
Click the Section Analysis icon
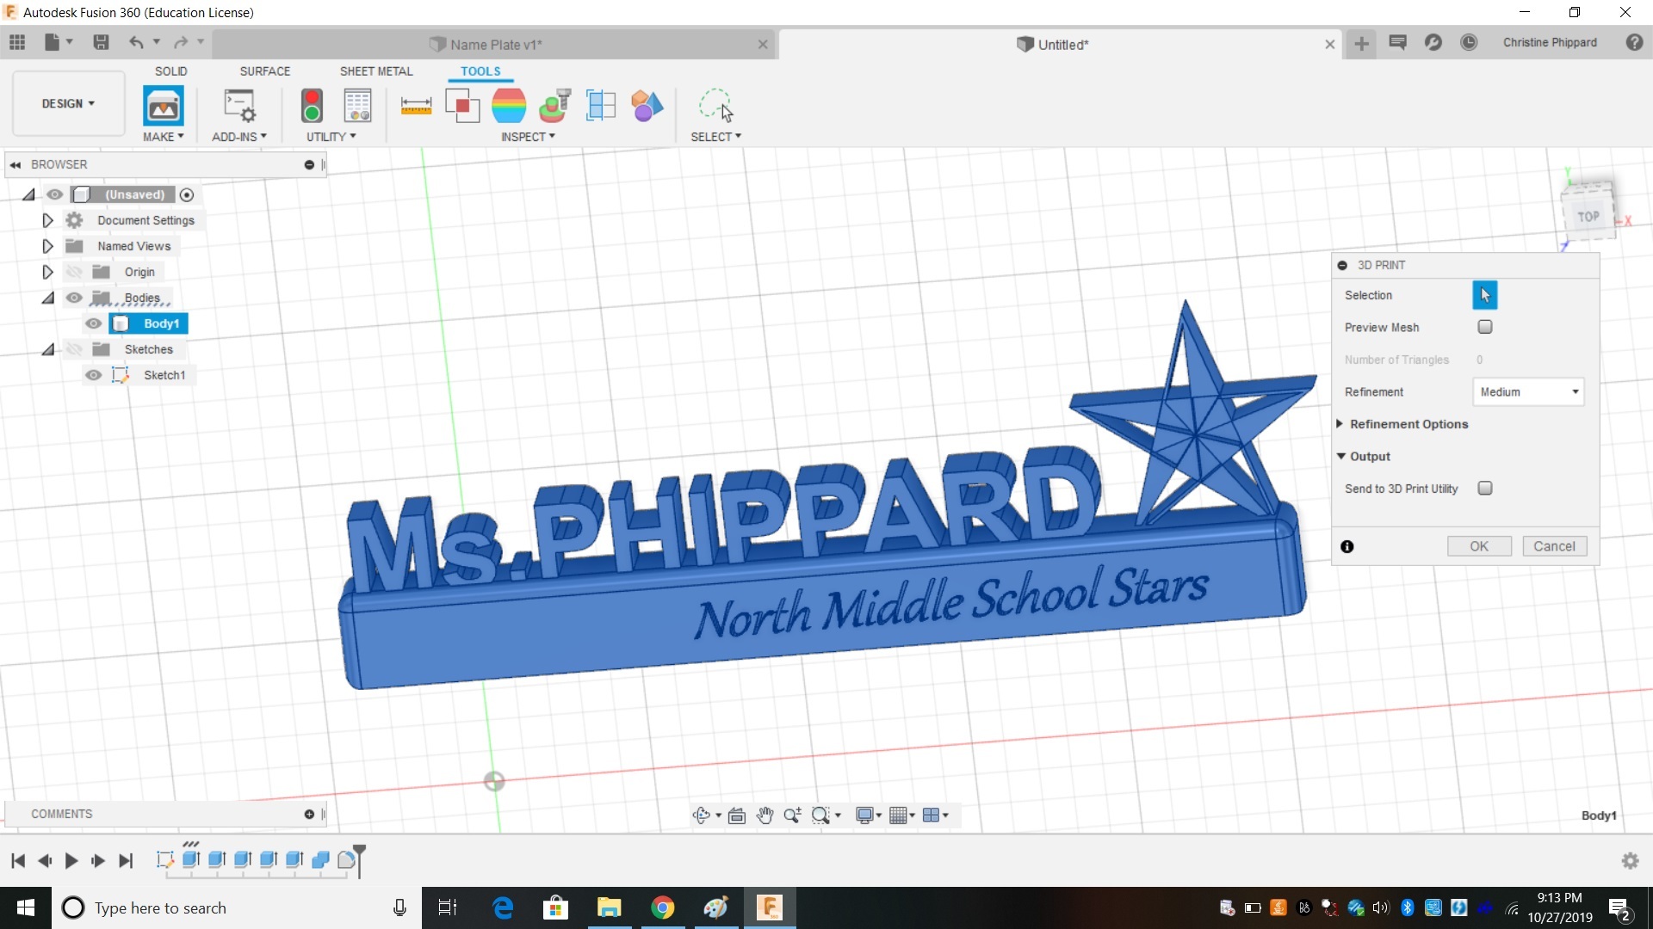click(x=601, y=107)
